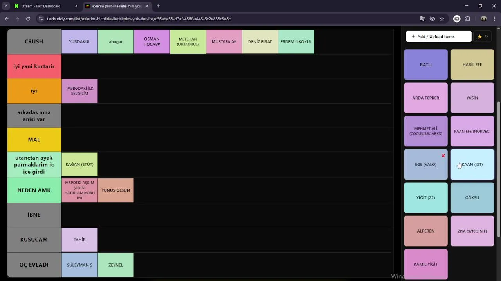Select TABBODAKİ İLK SEVGİLİM item
501x281 pixels.
click(x=79, y=91)
